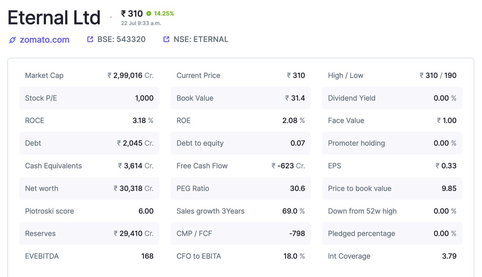The width and height of the screenshot is (482, 277).
Task: Click the Sales growth 3Years label
Action: pos(210,211)
